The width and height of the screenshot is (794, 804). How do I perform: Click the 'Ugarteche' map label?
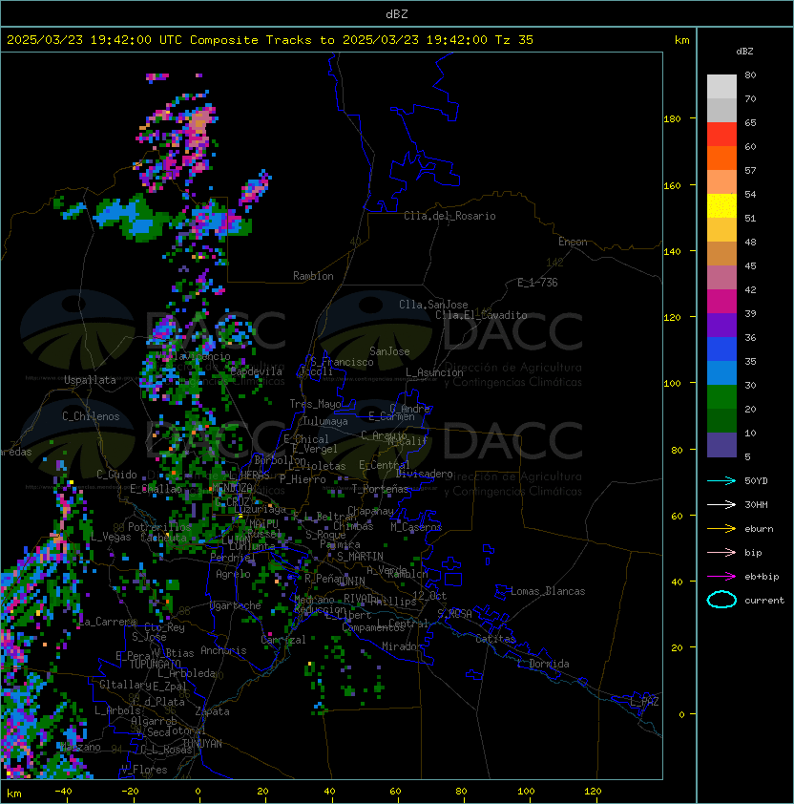236,605
